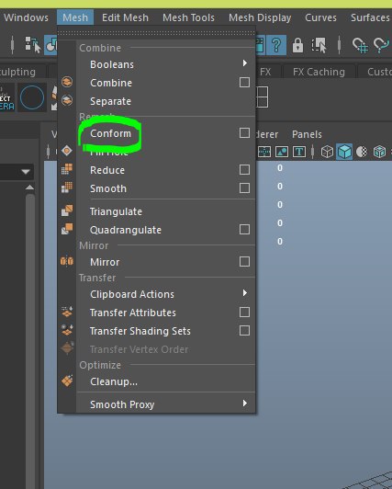The image size is (392, 489).
Task: Choose Separate from the Mesh menu
Action: (110, 101)
